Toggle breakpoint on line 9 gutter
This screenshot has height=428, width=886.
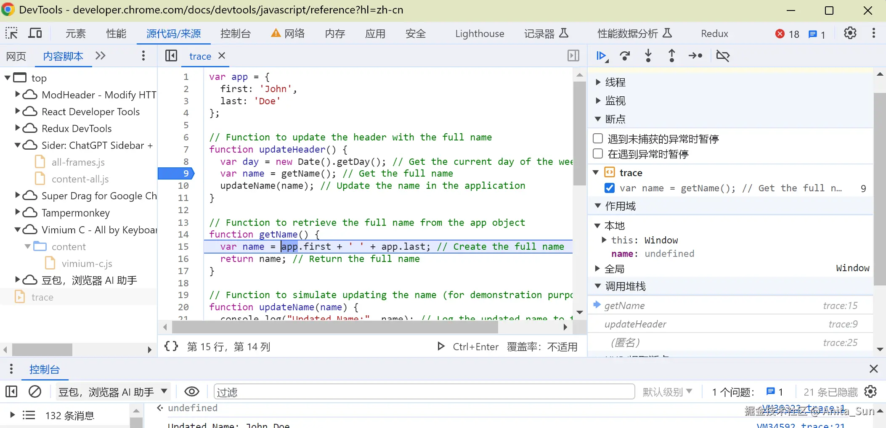tap(176, 173)
